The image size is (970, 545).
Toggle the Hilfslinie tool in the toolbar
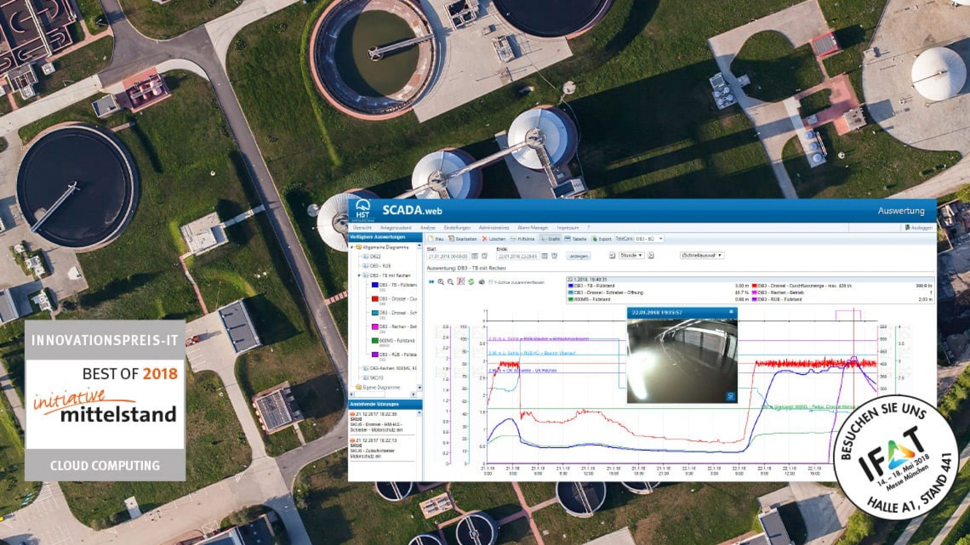[522, 239]
